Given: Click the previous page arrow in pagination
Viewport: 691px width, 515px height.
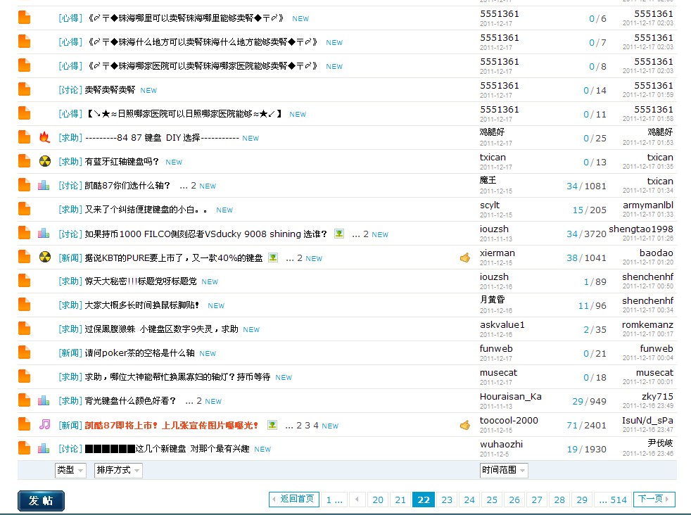Looking at the screenshot, I should 357,500.
